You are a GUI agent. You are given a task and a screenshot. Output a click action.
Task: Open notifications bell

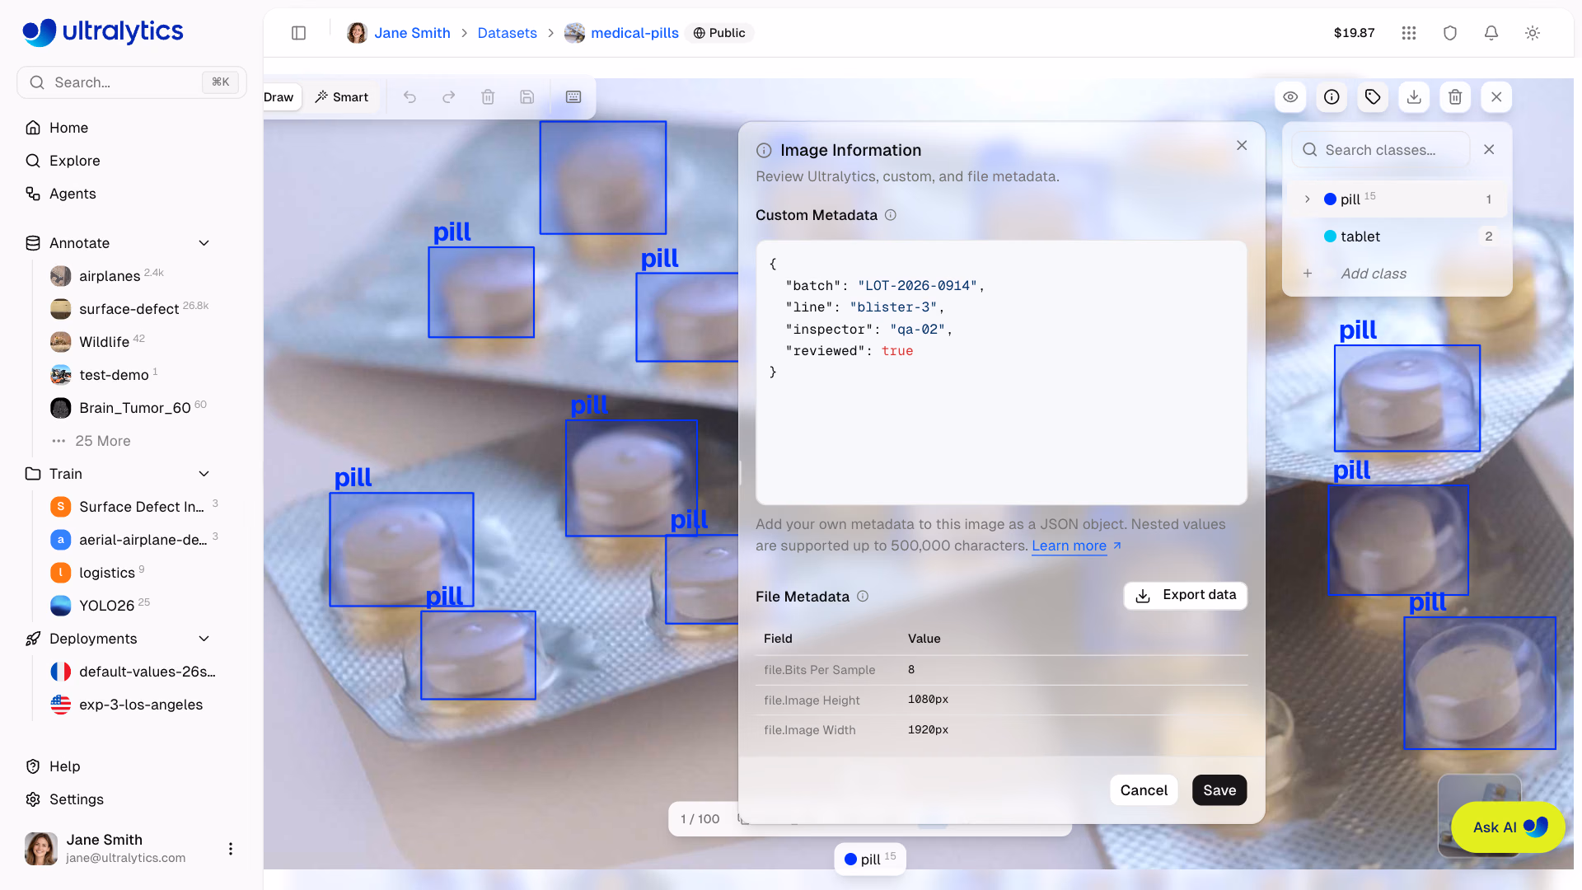(x=1491, y=33)
